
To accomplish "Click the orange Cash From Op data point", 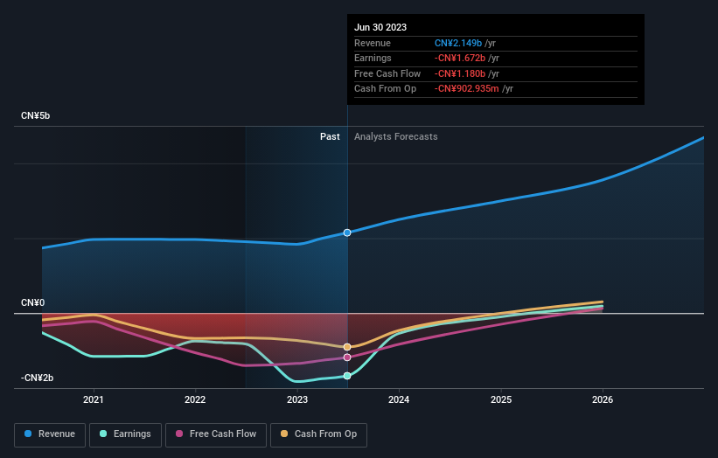I will click(x=347, y=347).
